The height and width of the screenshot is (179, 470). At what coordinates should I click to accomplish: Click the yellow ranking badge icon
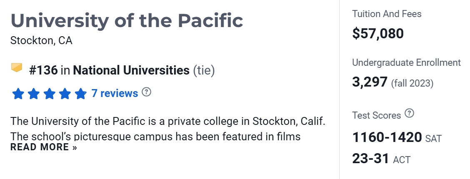pos(17,68)
